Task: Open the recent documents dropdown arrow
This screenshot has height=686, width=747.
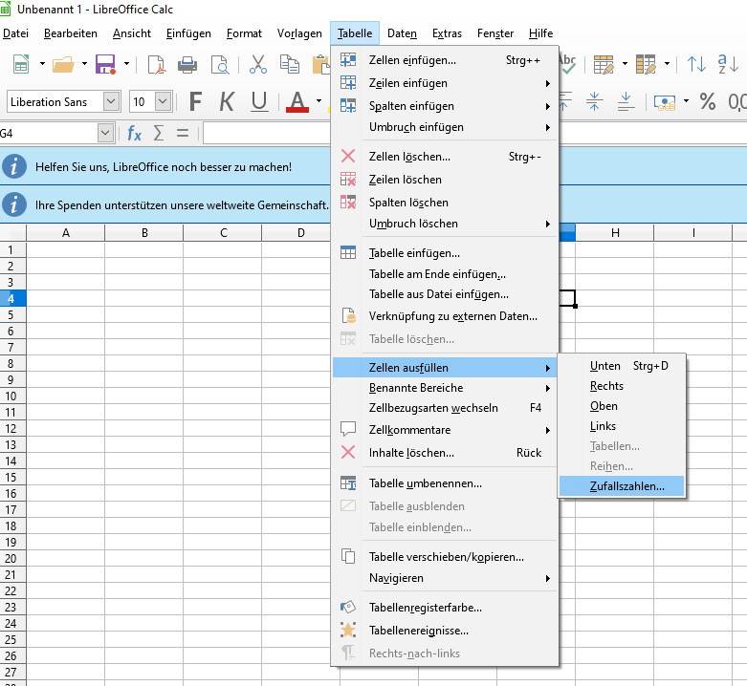Action: (x=84, y=64)
